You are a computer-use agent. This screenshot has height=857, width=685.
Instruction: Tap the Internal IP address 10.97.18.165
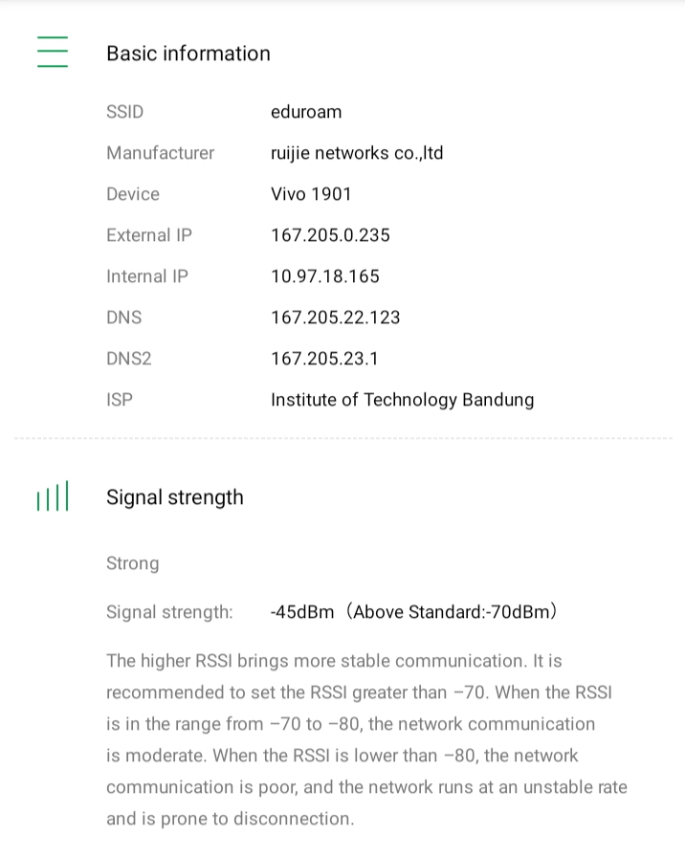point(325,276)
